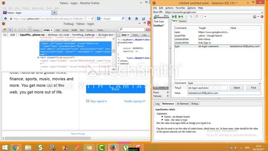Image resolution: width=268 pixels, height=151 pixels.
Task: Toggle the red Selenium record button
Action: [262, 17]
